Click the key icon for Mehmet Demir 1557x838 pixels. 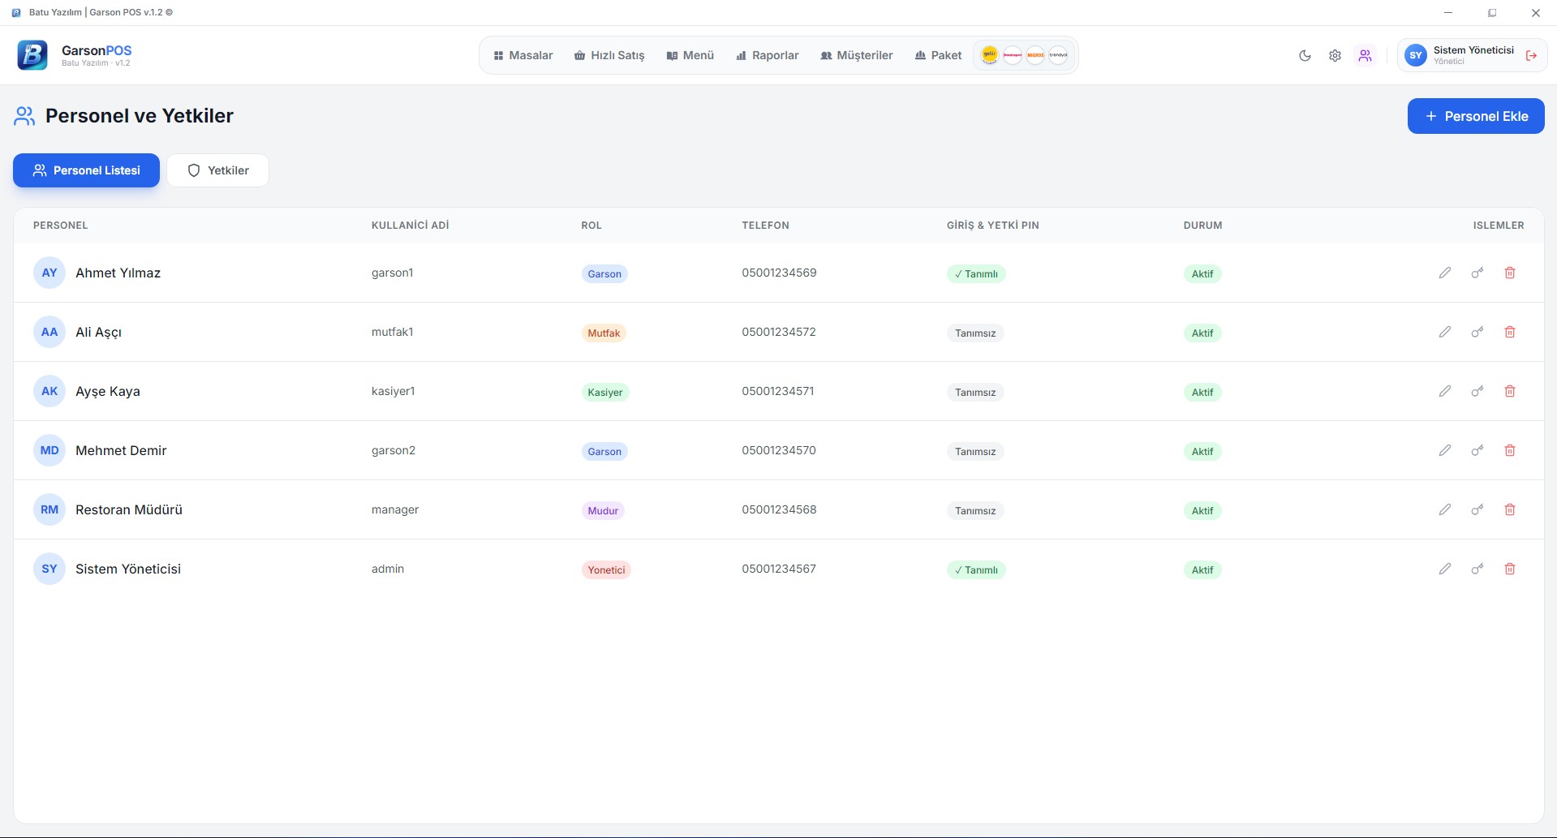(x=1477, y=450)
